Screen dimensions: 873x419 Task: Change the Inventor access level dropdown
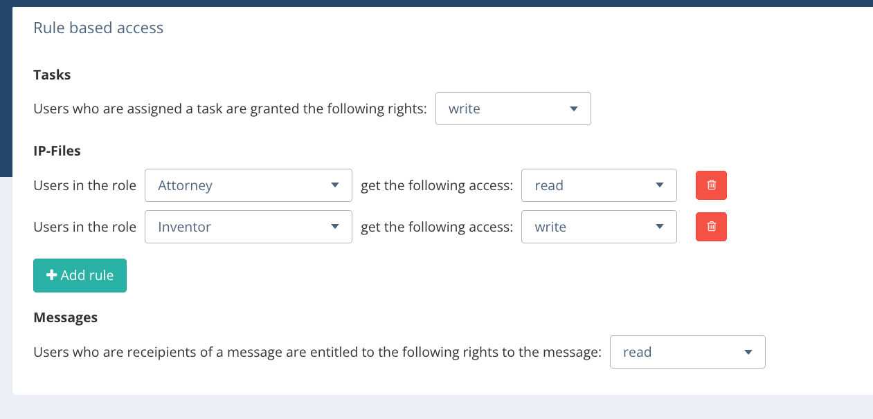point(598,227)
